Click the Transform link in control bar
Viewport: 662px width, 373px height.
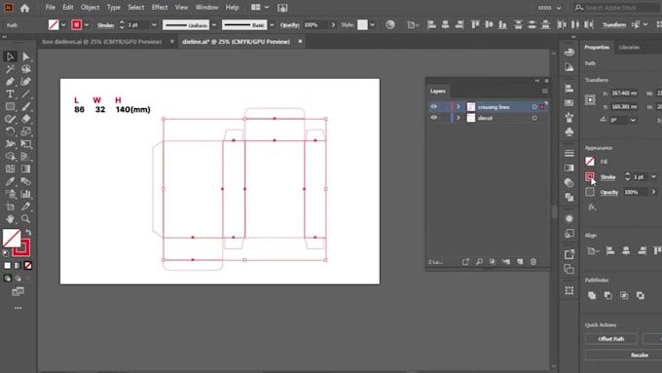[x=614, y=25]
